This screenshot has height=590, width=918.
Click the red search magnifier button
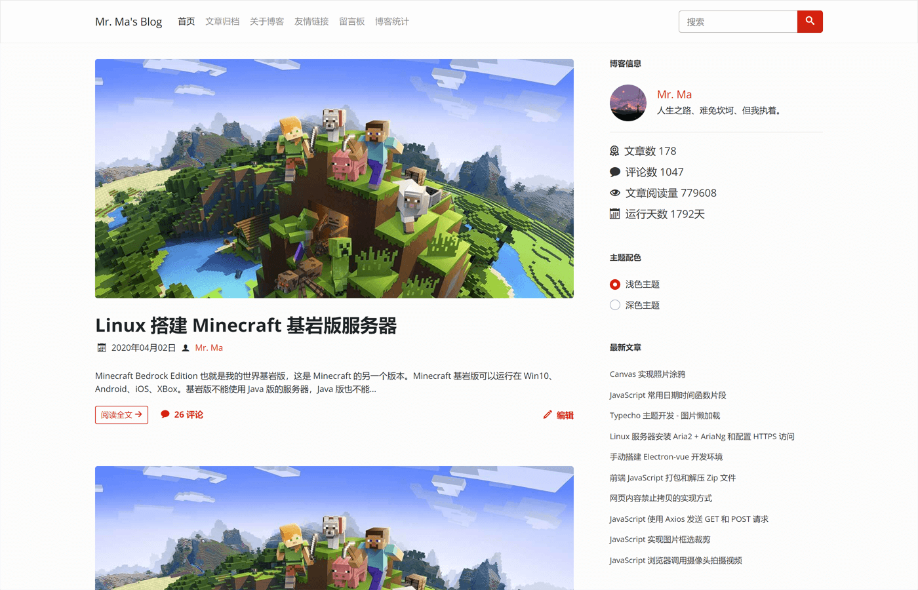click(x=810, y=22)
